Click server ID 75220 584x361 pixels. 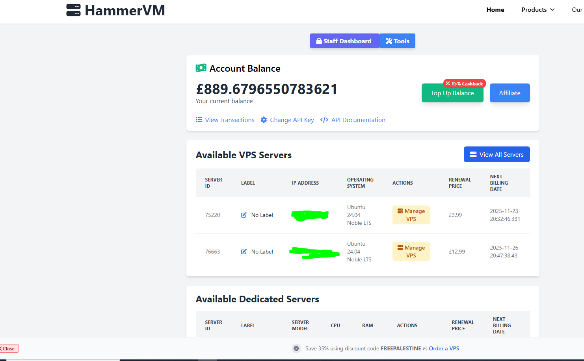click(x=212, y=215)
